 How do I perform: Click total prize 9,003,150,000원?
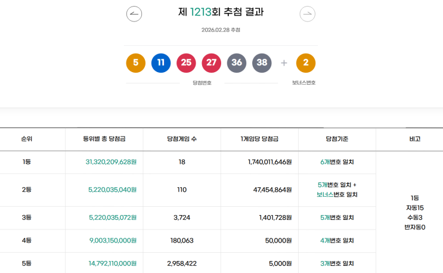113,240
